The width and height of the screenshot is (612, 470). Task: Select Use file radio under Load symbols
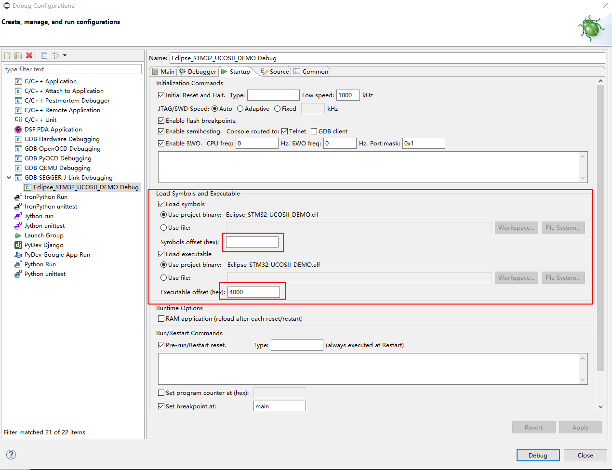tap(163, 228)
